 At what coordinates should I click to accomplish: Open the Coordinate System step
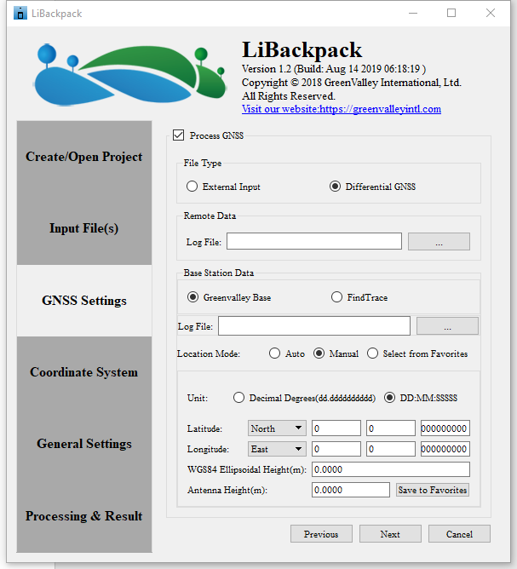84,372
